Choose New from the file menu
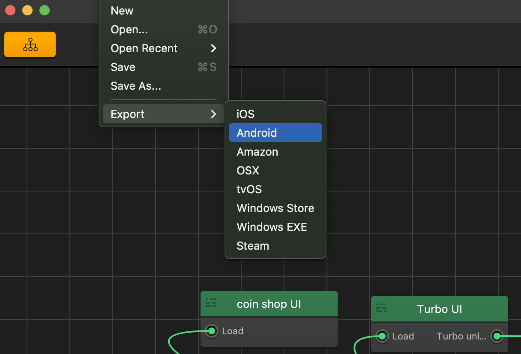Viewport: 521px width, 354px height. coord(164,11)
